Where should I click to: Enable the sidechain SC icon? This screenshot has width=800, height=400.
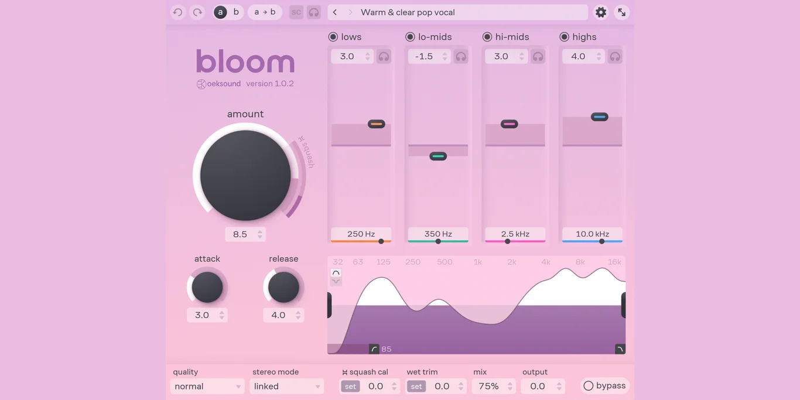(x=296, y=12)
